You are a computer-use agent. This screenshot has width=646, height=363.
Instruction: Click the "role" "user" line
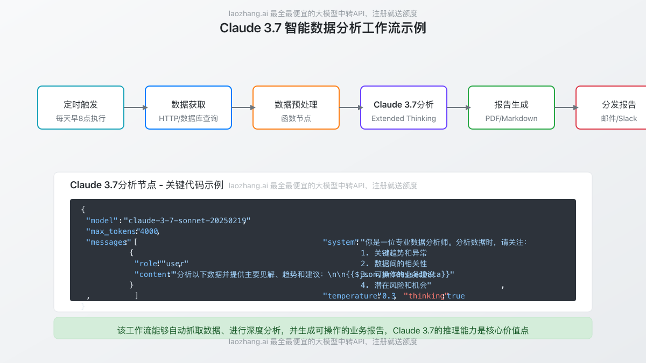pyautogui.click(x=161, y=264)
